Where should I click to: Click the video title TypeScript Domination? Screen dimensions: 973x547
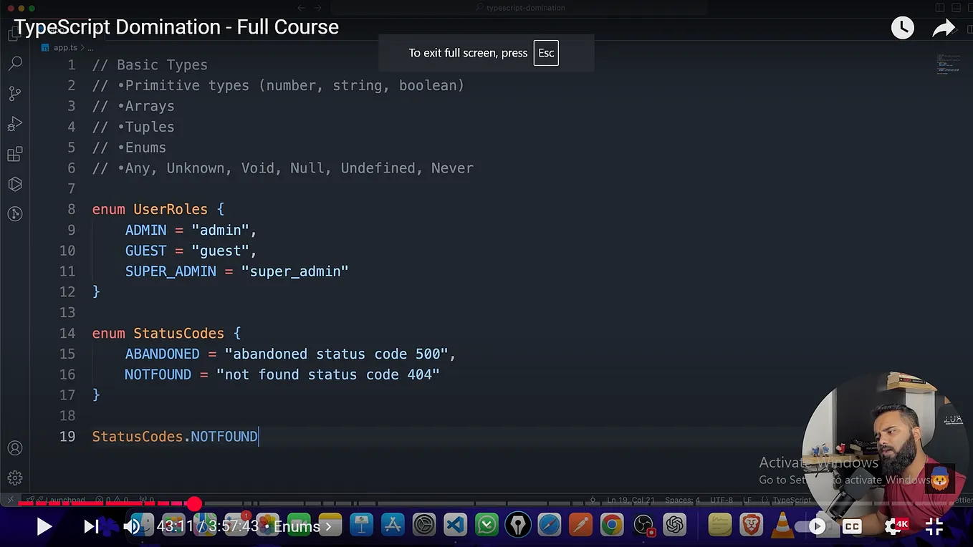176,27
